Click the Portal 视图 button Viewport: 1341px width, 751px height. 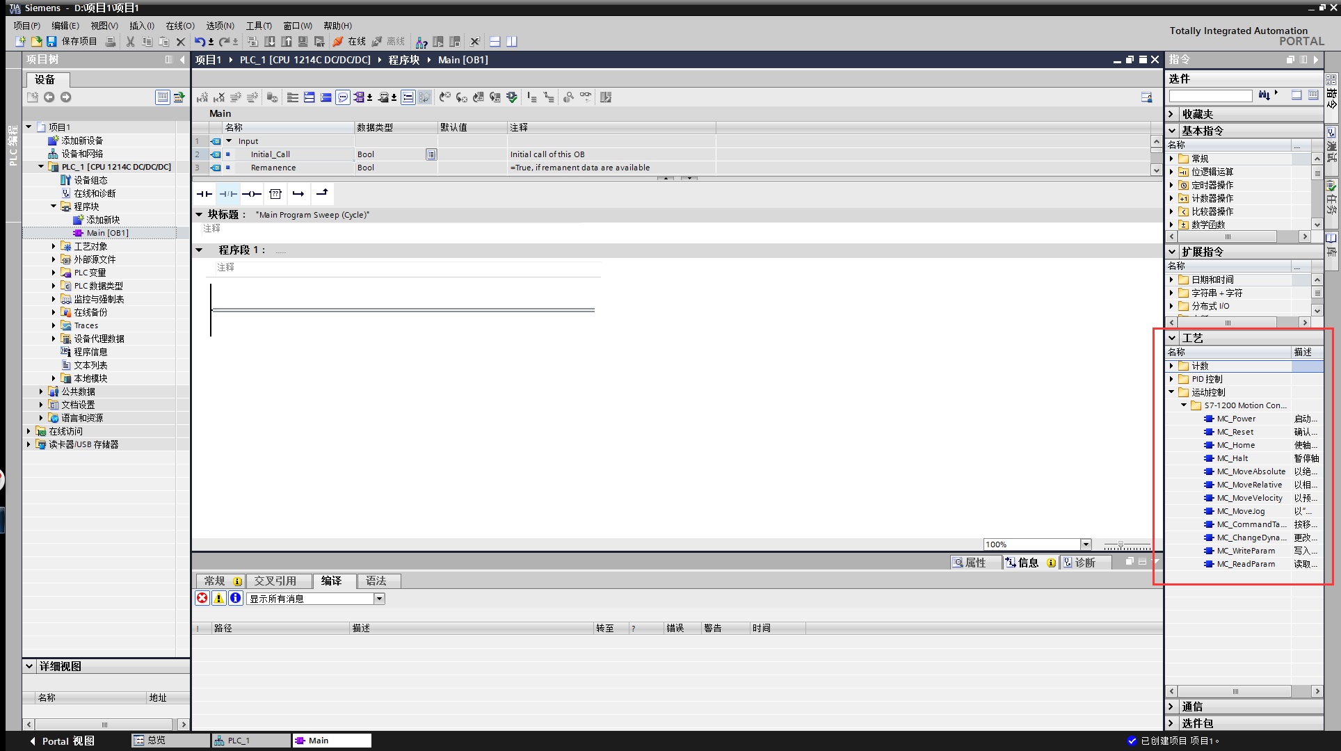(x=61, y=741)
